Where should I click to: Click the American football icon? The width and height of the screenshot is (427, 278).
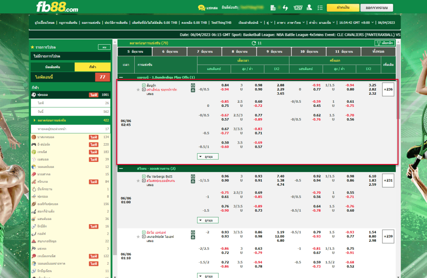(x=34, y=204)
